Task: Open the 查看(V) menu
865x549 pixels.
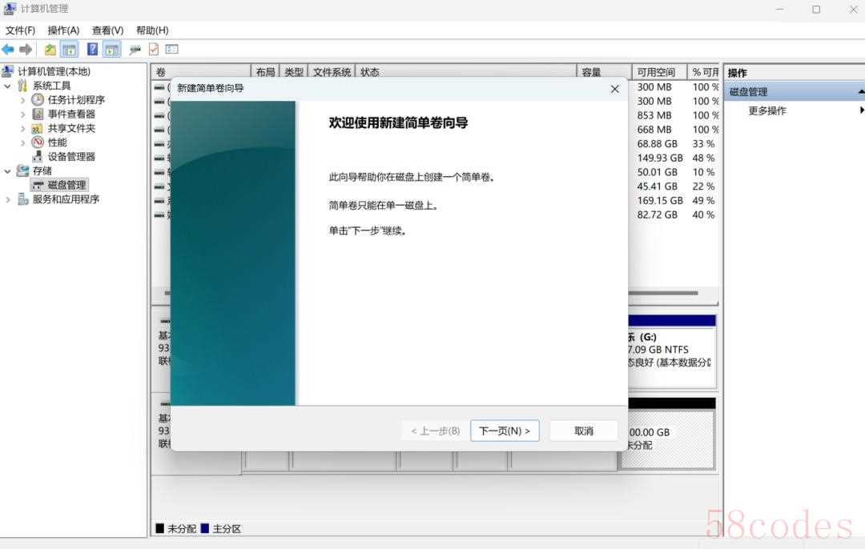Action: [x=107, y=30]
